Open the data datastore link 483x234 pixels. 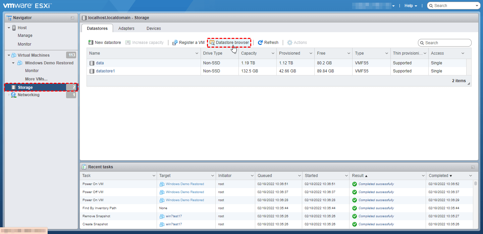coord(100,63)
